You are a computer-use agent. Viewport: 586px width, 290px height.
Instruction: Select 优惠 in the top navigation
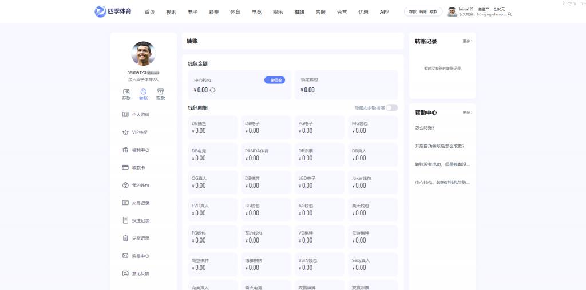[x=363, y=12]
